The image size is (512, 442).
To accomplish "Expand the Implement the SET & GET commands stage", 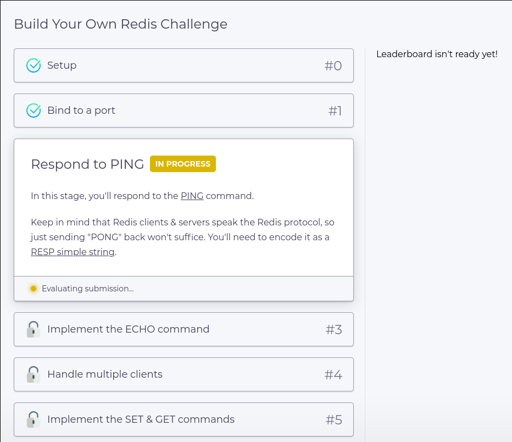I will [184, 419].
